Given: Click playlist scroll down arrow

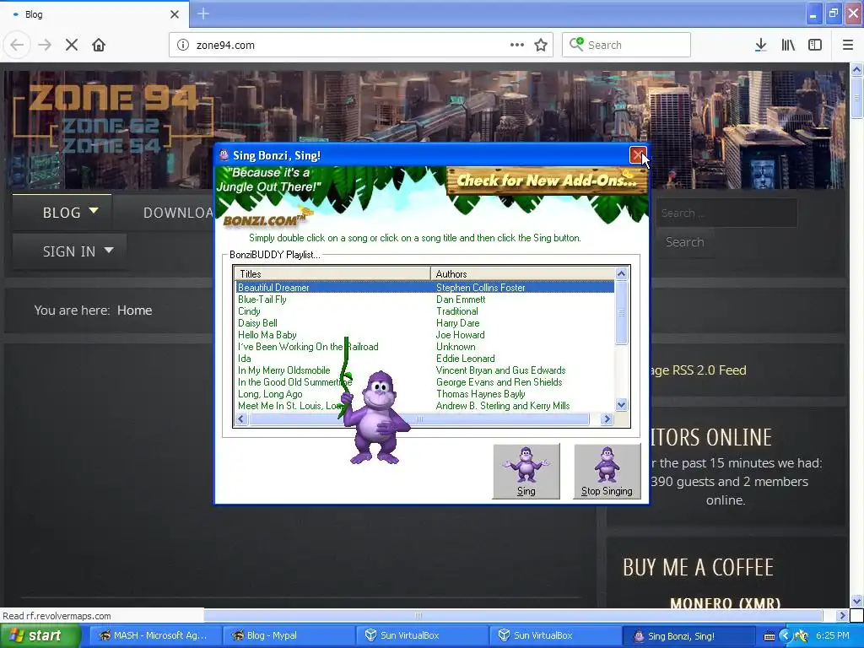Looking at the screenshot, I should click(622, 405).
